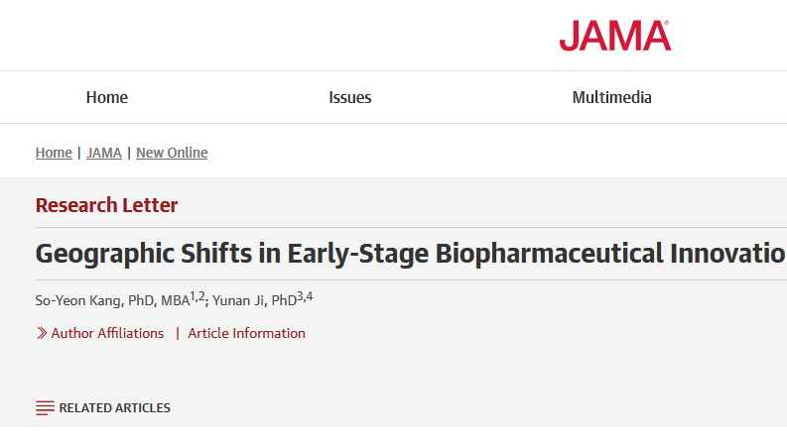Viewport: 787px width, 445px height.
Task: Click affiliation superscript 1,2 after MBA
Action: click(x=197, y=295)
